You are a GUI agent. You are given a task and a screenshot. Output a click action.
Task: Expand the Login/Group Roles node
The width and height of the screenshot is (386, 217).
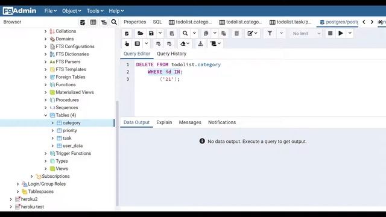(17, 184)
